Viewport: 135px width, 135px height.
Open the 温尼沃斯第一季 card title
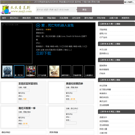coord(27,108)
